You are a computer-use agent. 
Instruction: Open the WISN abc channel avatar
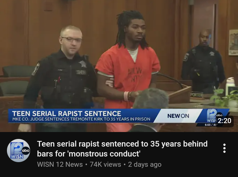(19, 151)
